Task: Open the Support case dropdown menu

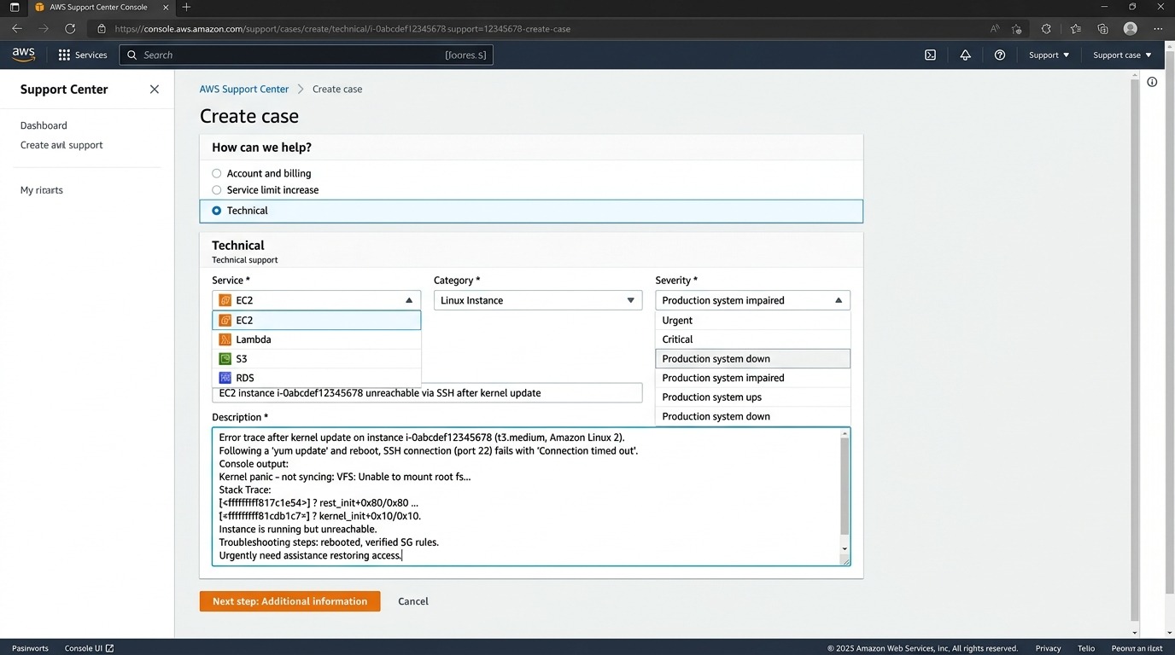Action: pos(1122,55)
